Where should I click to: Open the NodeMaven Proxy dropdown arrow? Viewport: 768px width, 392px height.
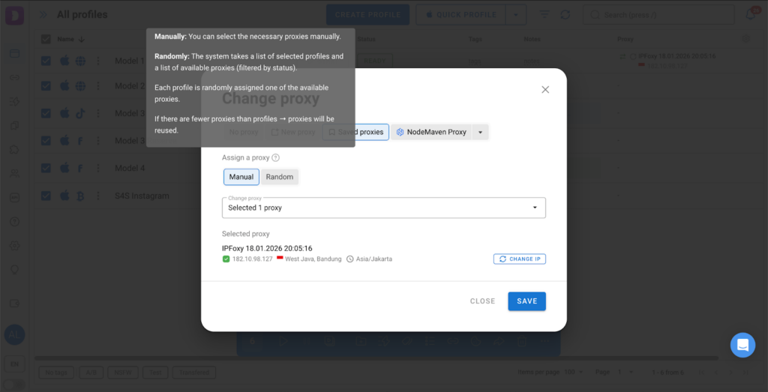click(481, 132)
